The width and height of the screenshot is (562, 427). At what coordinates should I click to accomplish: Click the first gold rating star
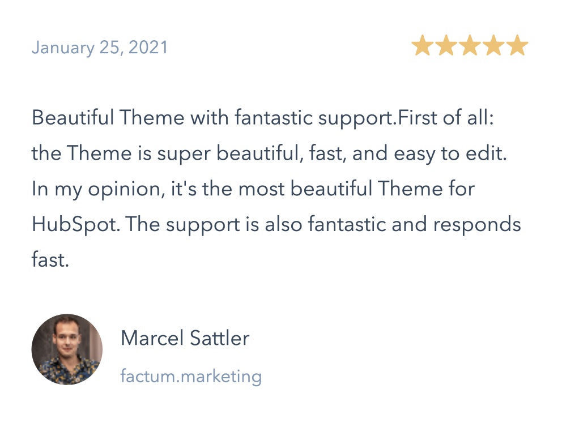[x=422, y=45]
